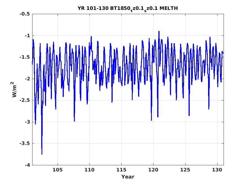Click the y-axis tick label -4
The height and width of the screenshot is (185, 247).
[x=27, y=165]
